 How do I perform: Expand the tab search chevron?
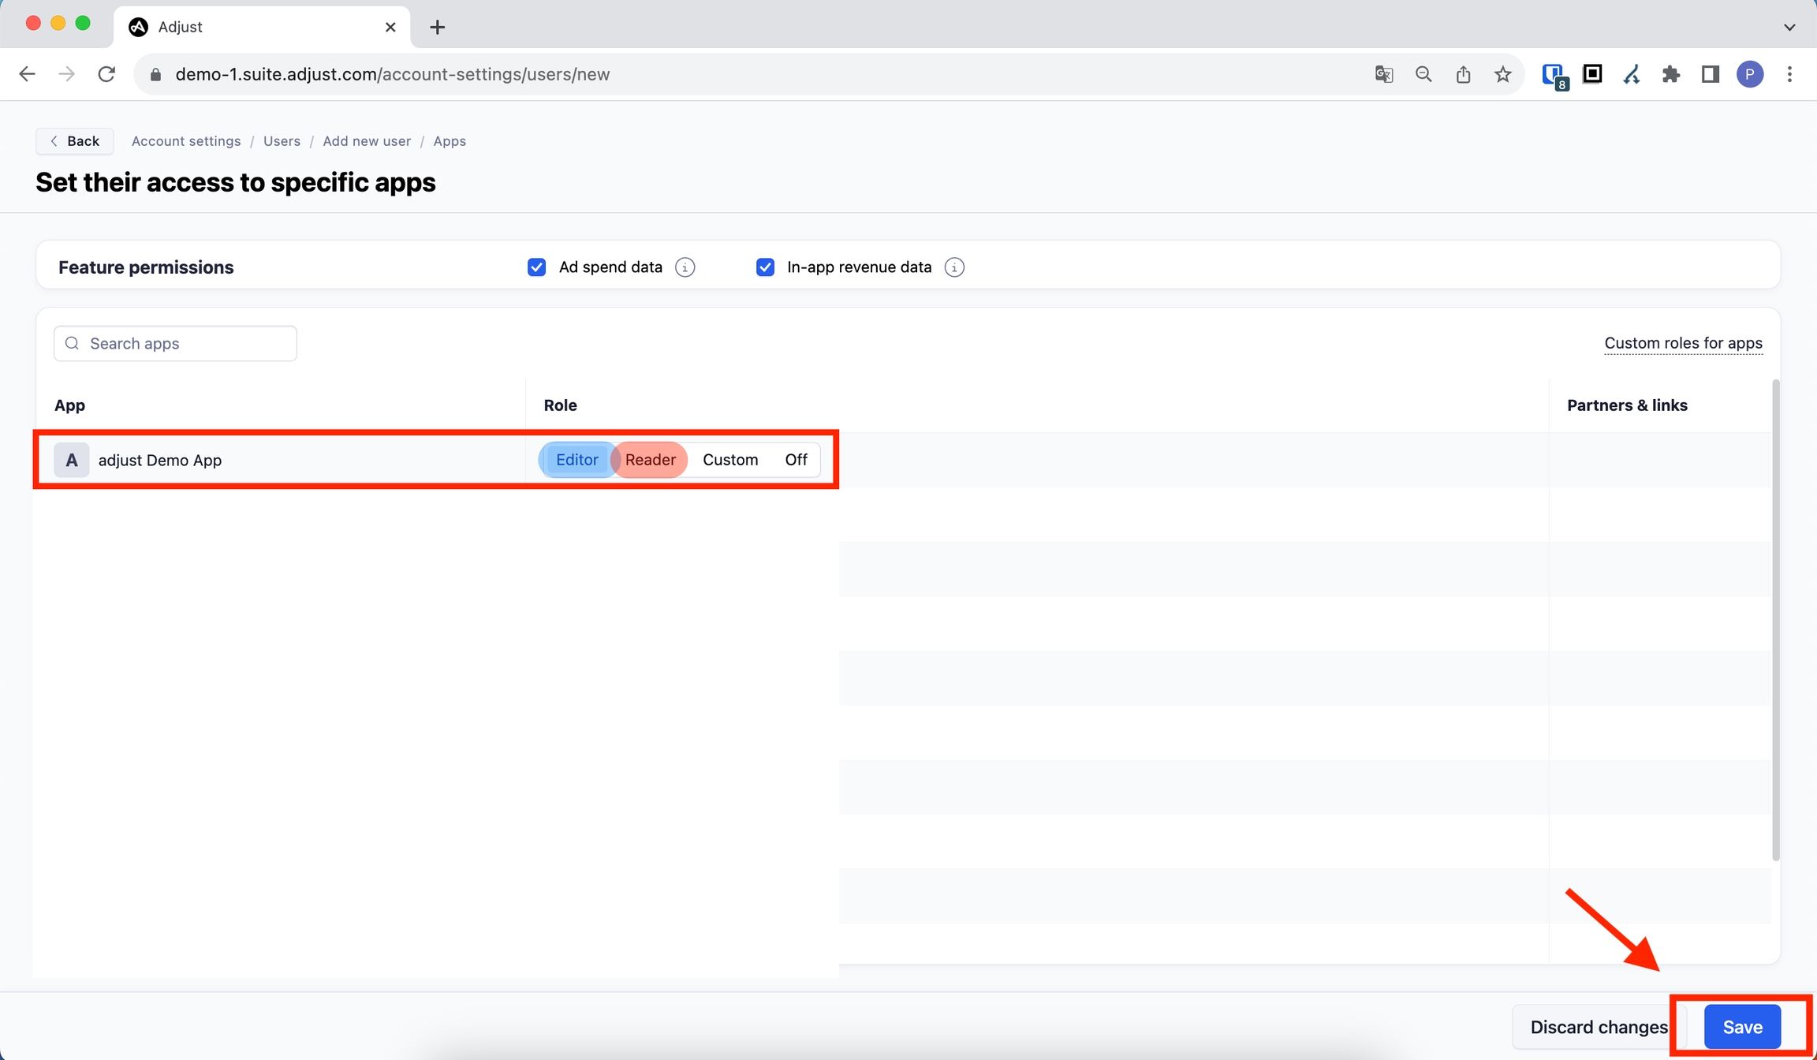tap(1789, 27)
